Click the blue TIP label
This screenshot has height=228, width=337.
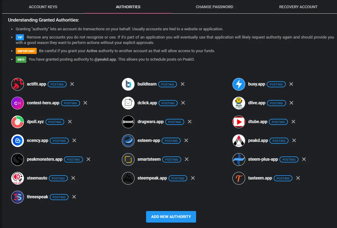tap(20, 37)
